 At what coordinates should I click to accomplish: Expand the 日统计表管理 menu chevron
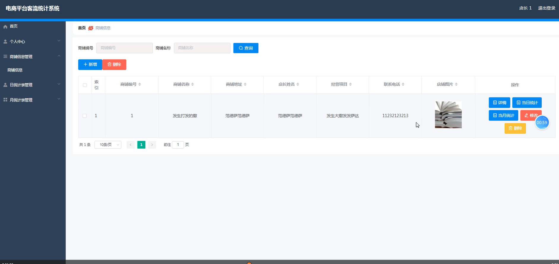tap(59, 84)
